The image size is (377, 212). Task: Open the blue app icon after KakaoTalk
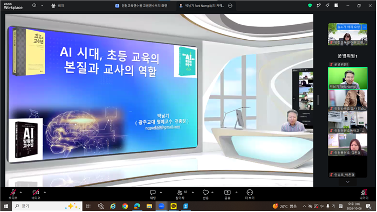pos(186,206)
